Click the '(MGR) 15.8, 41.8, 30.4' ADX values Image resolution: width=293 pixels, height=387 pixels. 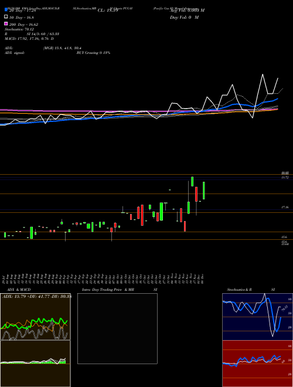point(62,48)
